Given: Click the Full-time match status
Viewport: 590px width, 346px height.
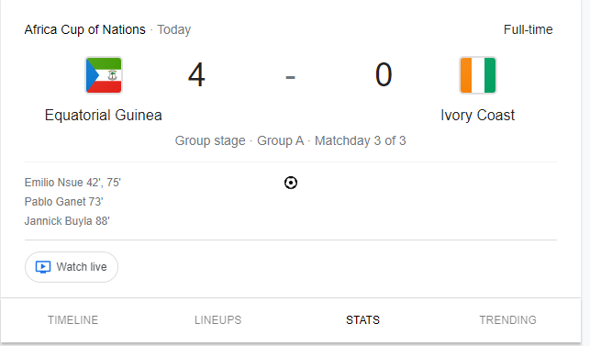Looking at the screenshot, I should pyautogui.click(x=529, y=29).
